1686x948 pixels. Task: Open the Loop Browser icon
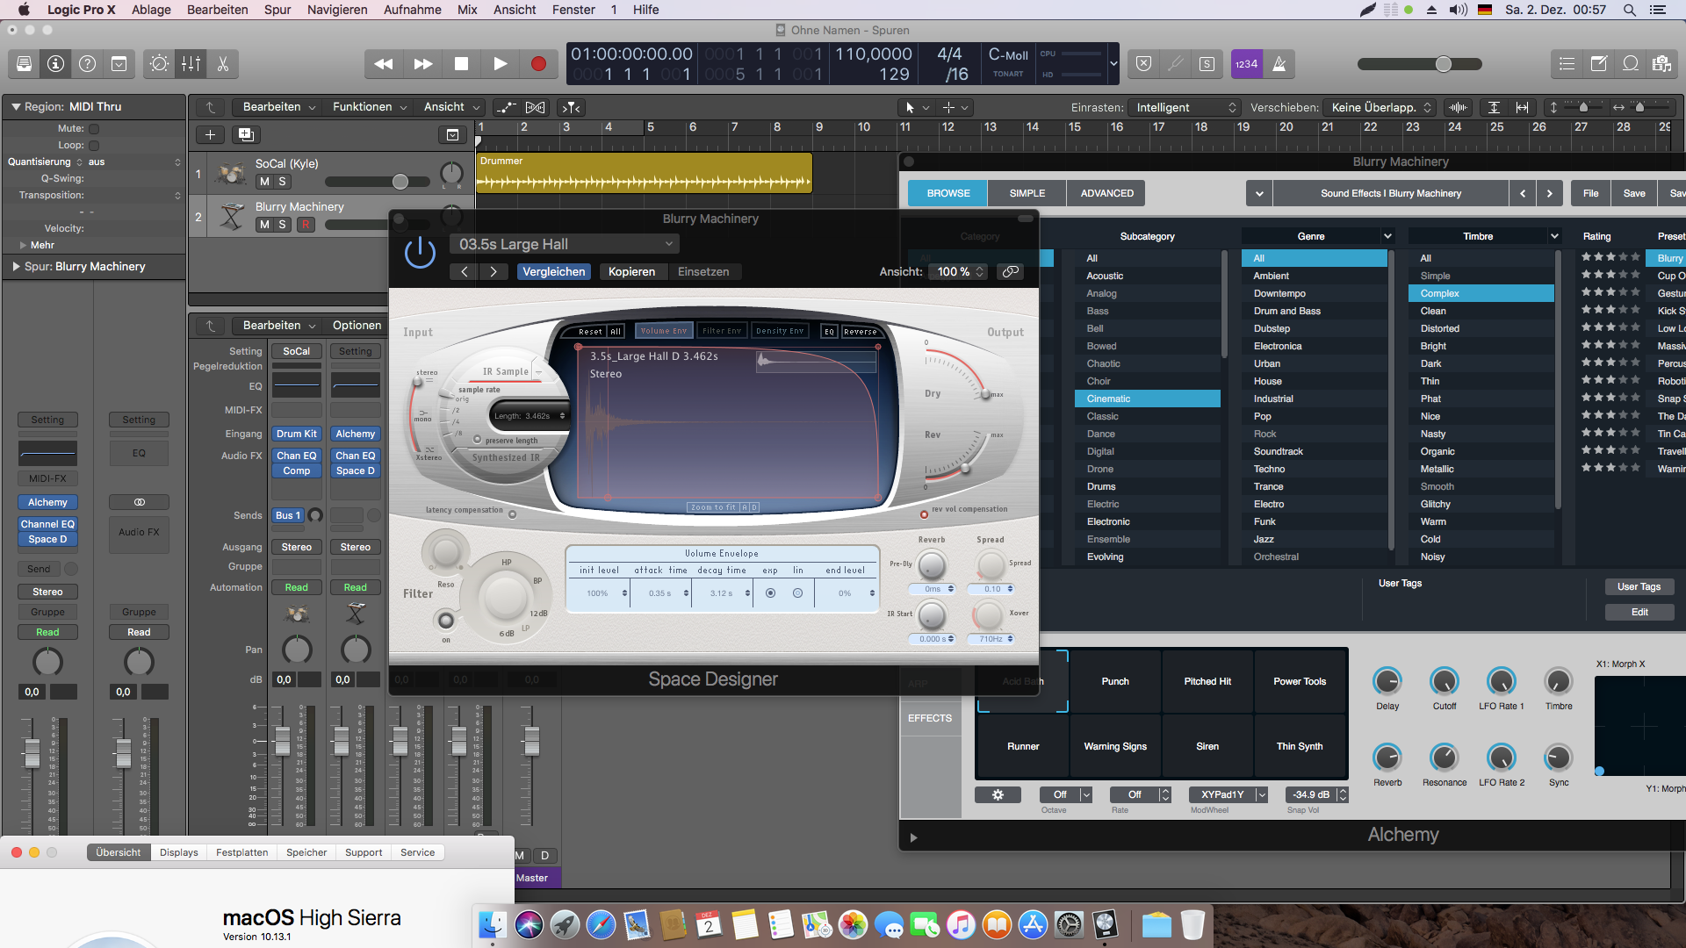point(1631,64)
